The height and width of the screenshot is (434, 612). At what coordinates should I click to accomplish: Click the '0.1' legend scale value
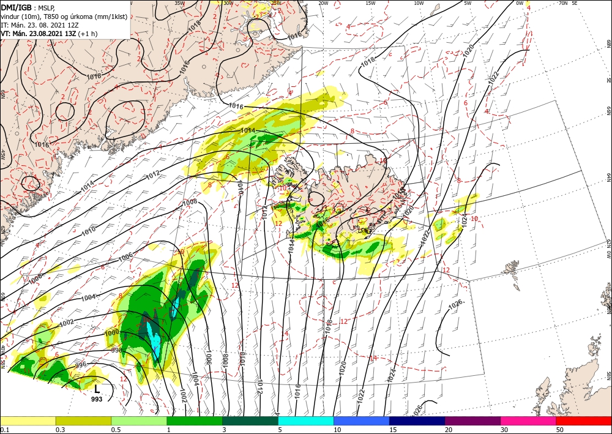(4, 430)
